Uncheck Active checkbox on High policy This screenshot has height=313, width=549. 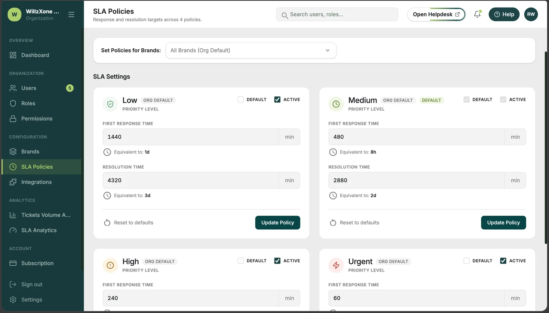[277, 261]
